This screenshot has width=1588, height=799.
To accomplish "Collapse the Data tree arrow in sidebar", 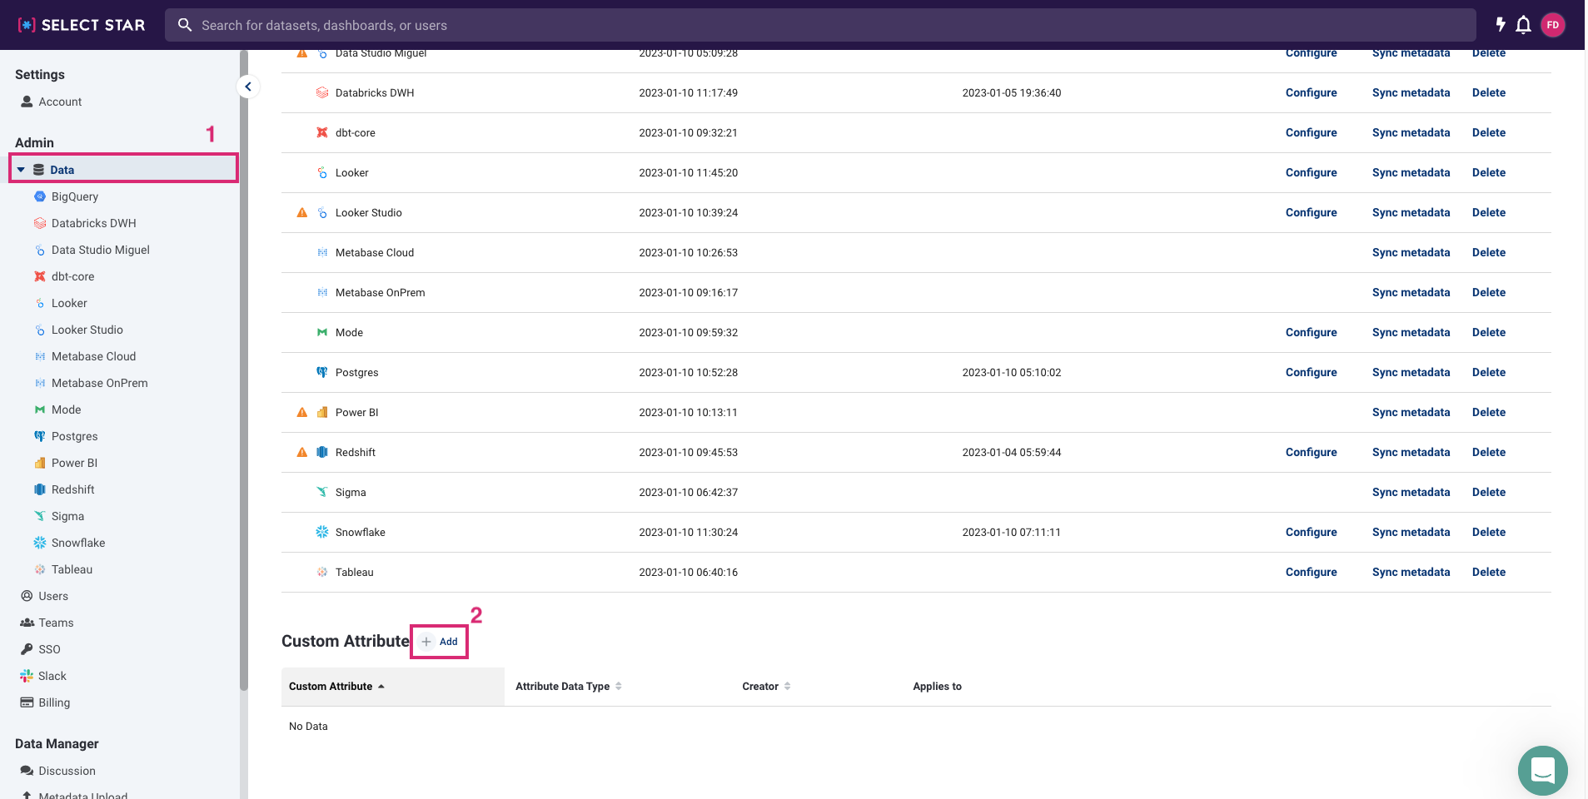I will [x=21, y=170].
